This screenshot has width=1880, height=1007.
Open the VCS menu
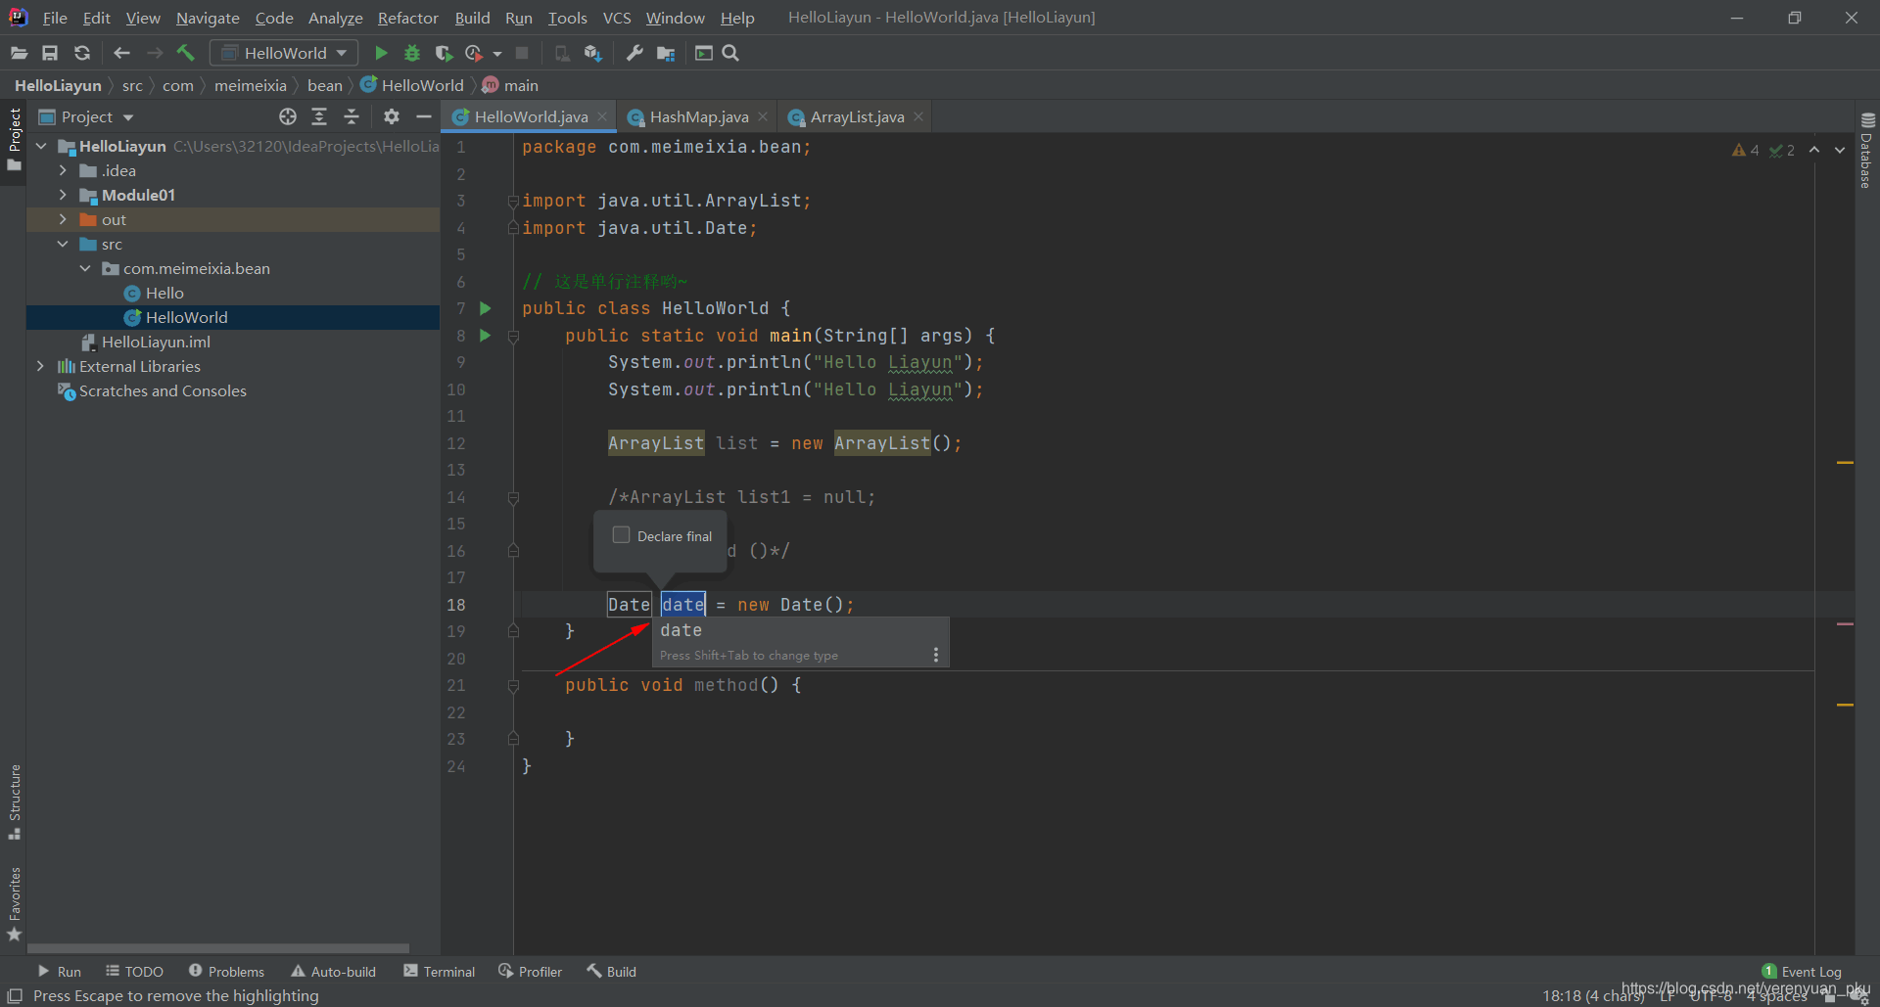tap(617, 18)
